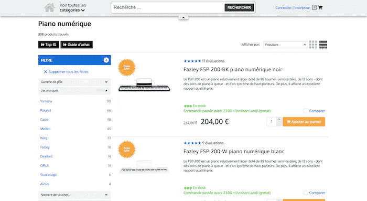The image size is (367, 201).
Task: Filter by Korg brand
Action: click(44, 138)
